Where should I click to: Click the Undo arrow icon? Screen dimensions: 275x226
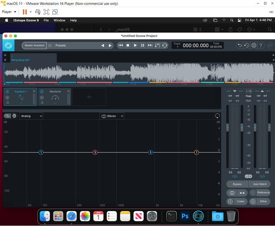[240, 46]
